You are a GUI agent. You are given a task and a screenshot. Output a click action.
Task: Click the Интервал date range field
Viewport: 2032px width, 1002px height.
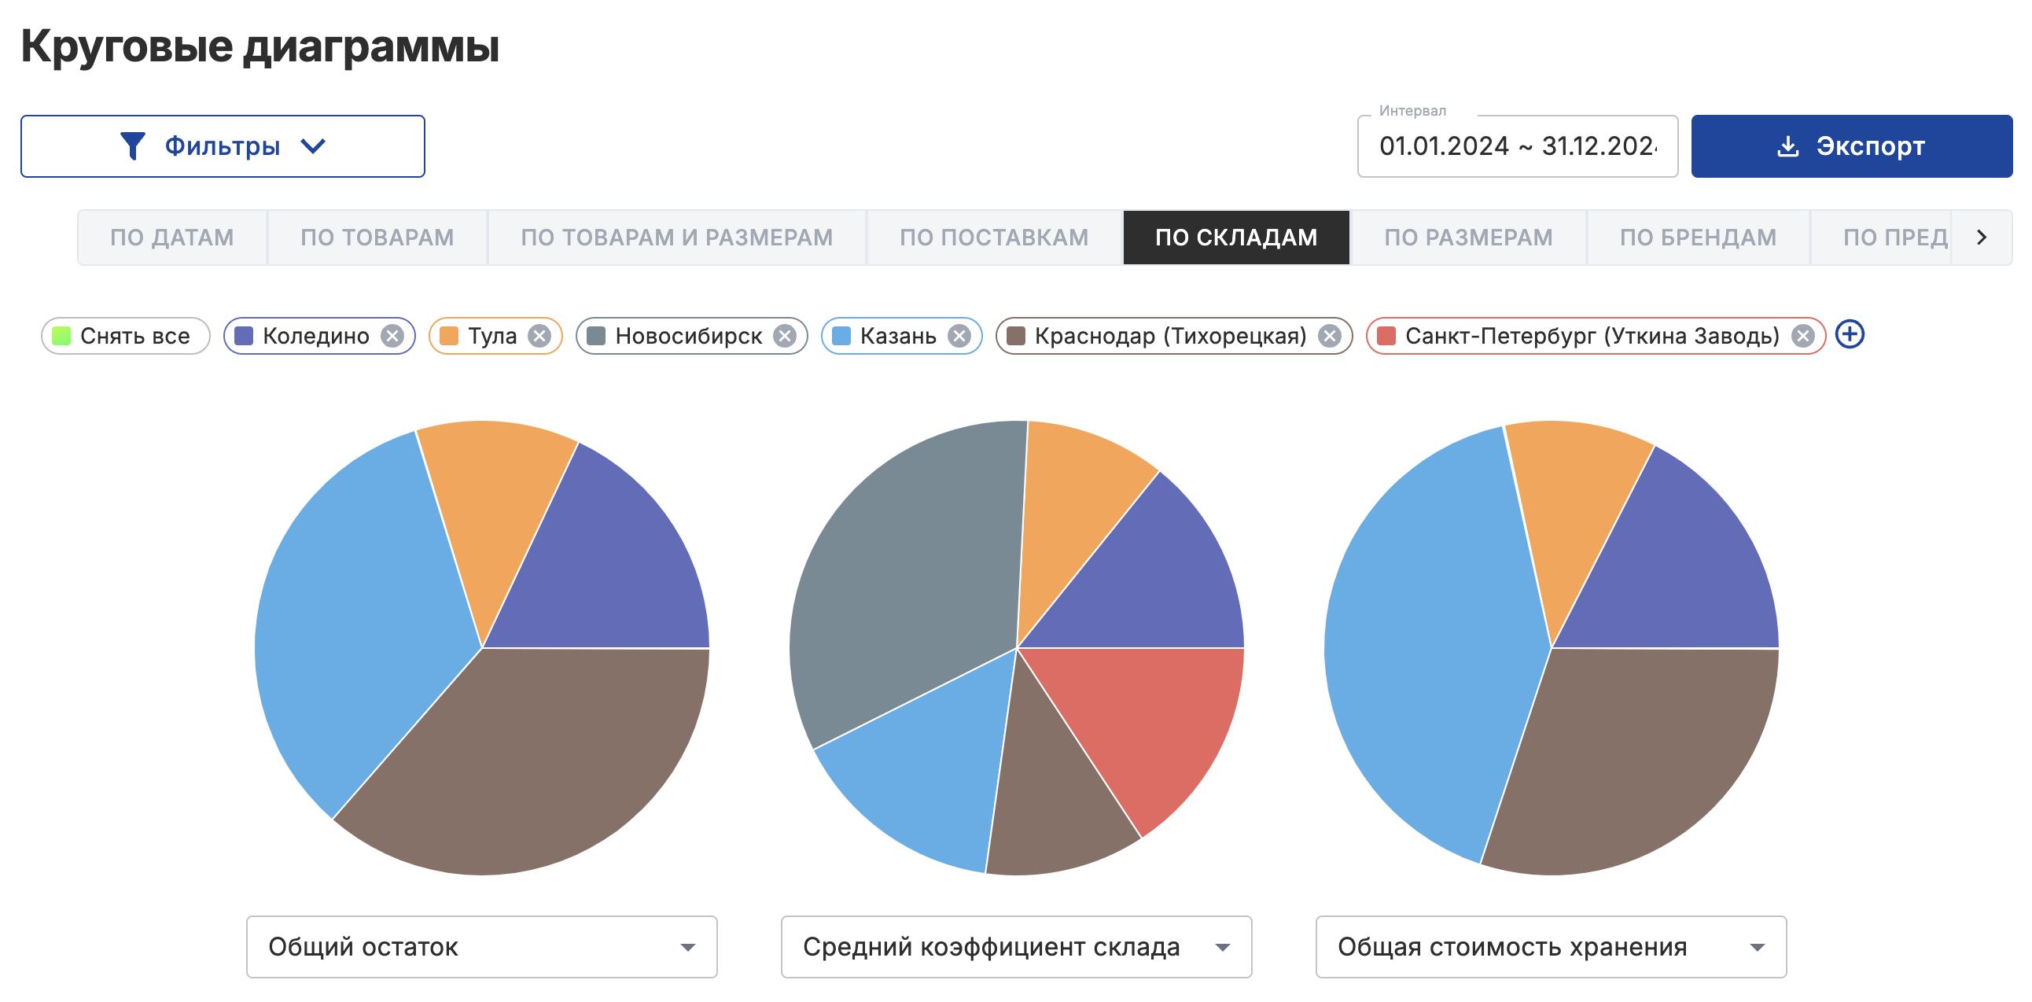point(1517,146)
